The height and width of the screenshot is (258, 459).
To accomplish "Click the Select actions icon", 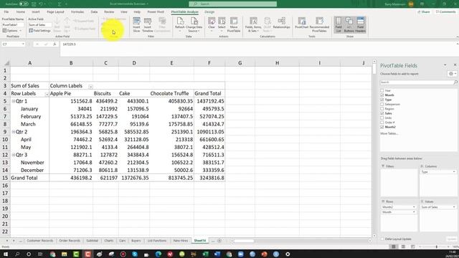I will (222, 24).
